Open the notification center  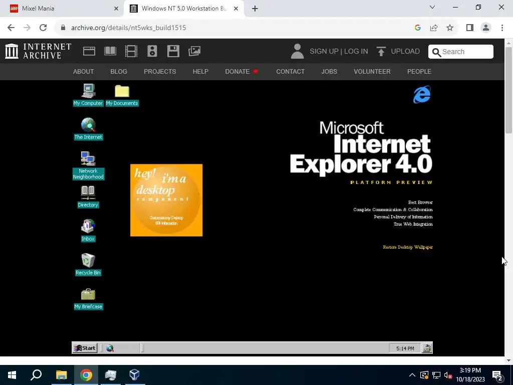coord(497,375)
